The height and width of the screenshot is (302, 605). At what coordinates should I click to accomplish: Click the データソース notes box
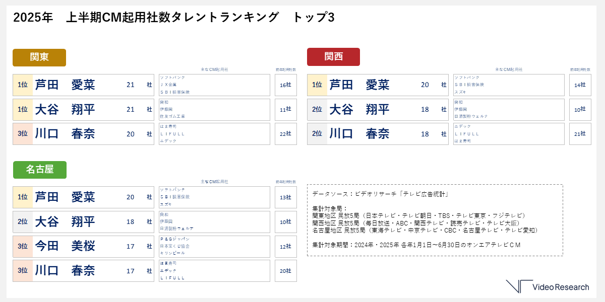pyautogui.click(x=435, y=220)
